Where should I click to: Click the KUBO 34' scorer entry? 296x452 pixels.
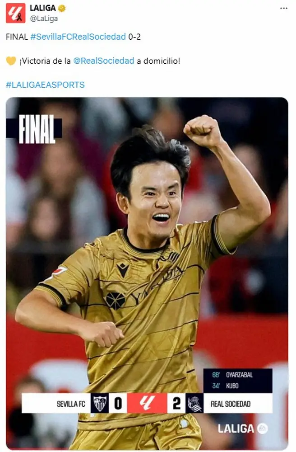coord(226,386)
